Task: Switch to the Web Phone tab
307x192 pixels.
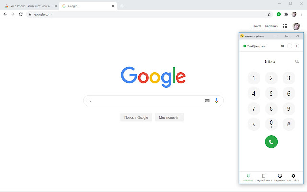Action: [29, 6]
